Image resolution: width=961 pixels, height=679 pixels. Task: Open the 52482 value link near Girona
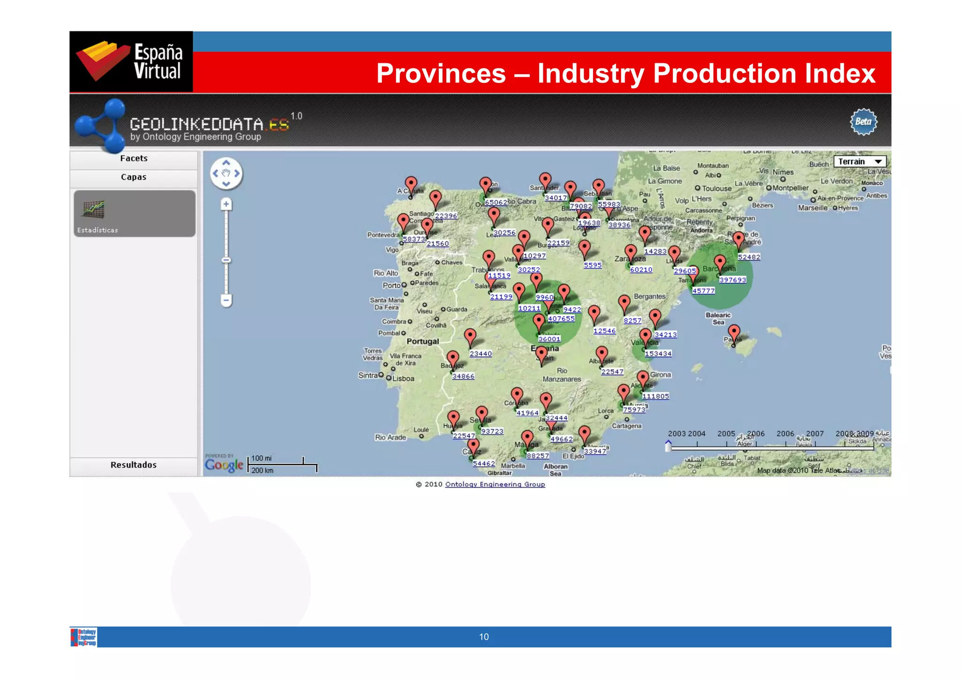coord(749,257)
